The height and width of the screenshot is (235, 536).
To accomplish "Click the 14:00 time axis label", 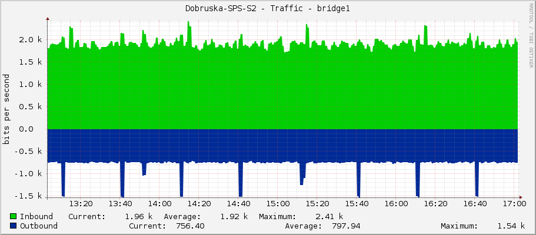I will tap(159, 204).
